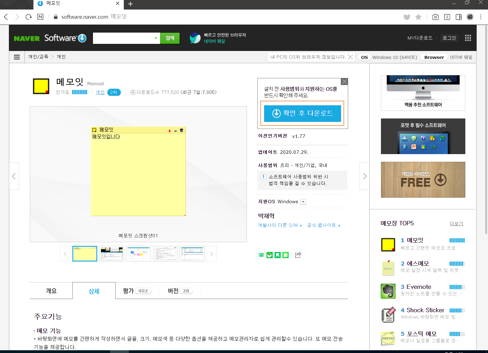488x353 pixels.
Task: Open 메모잇 entry in TOP5 list
Action: point(415,240)
